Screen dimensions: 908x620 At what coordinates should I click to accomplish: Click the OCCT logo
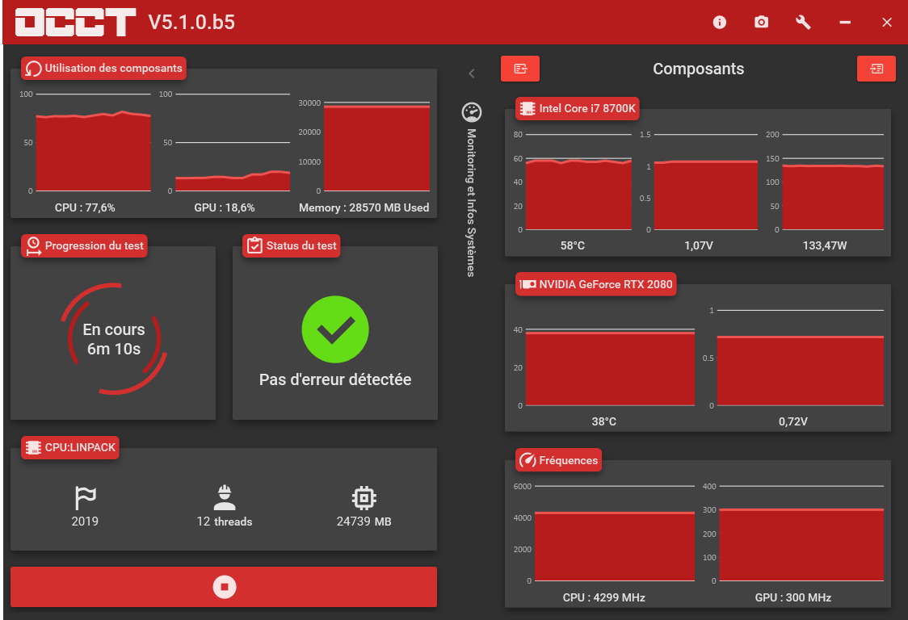click(x=75, y=22)
